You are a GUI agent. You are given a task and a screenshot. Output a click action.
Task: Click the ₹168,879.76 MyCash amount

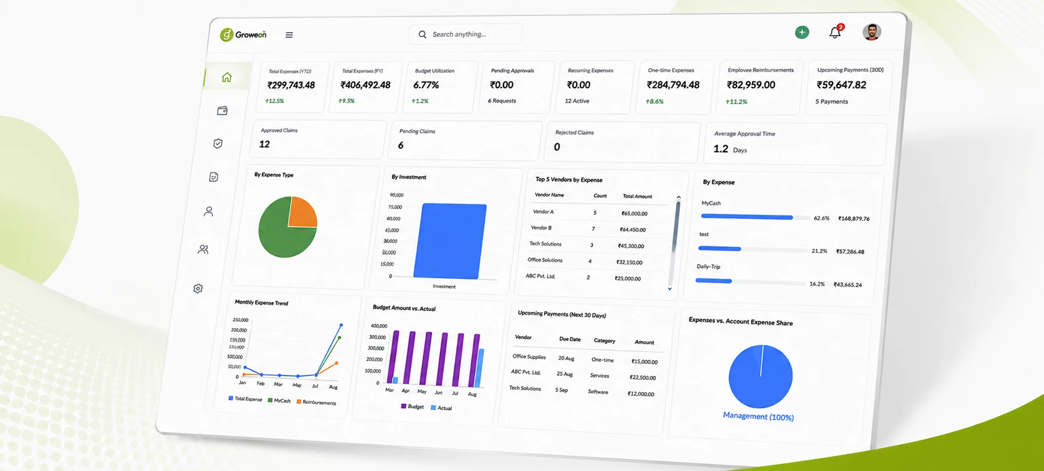(854, 219)
